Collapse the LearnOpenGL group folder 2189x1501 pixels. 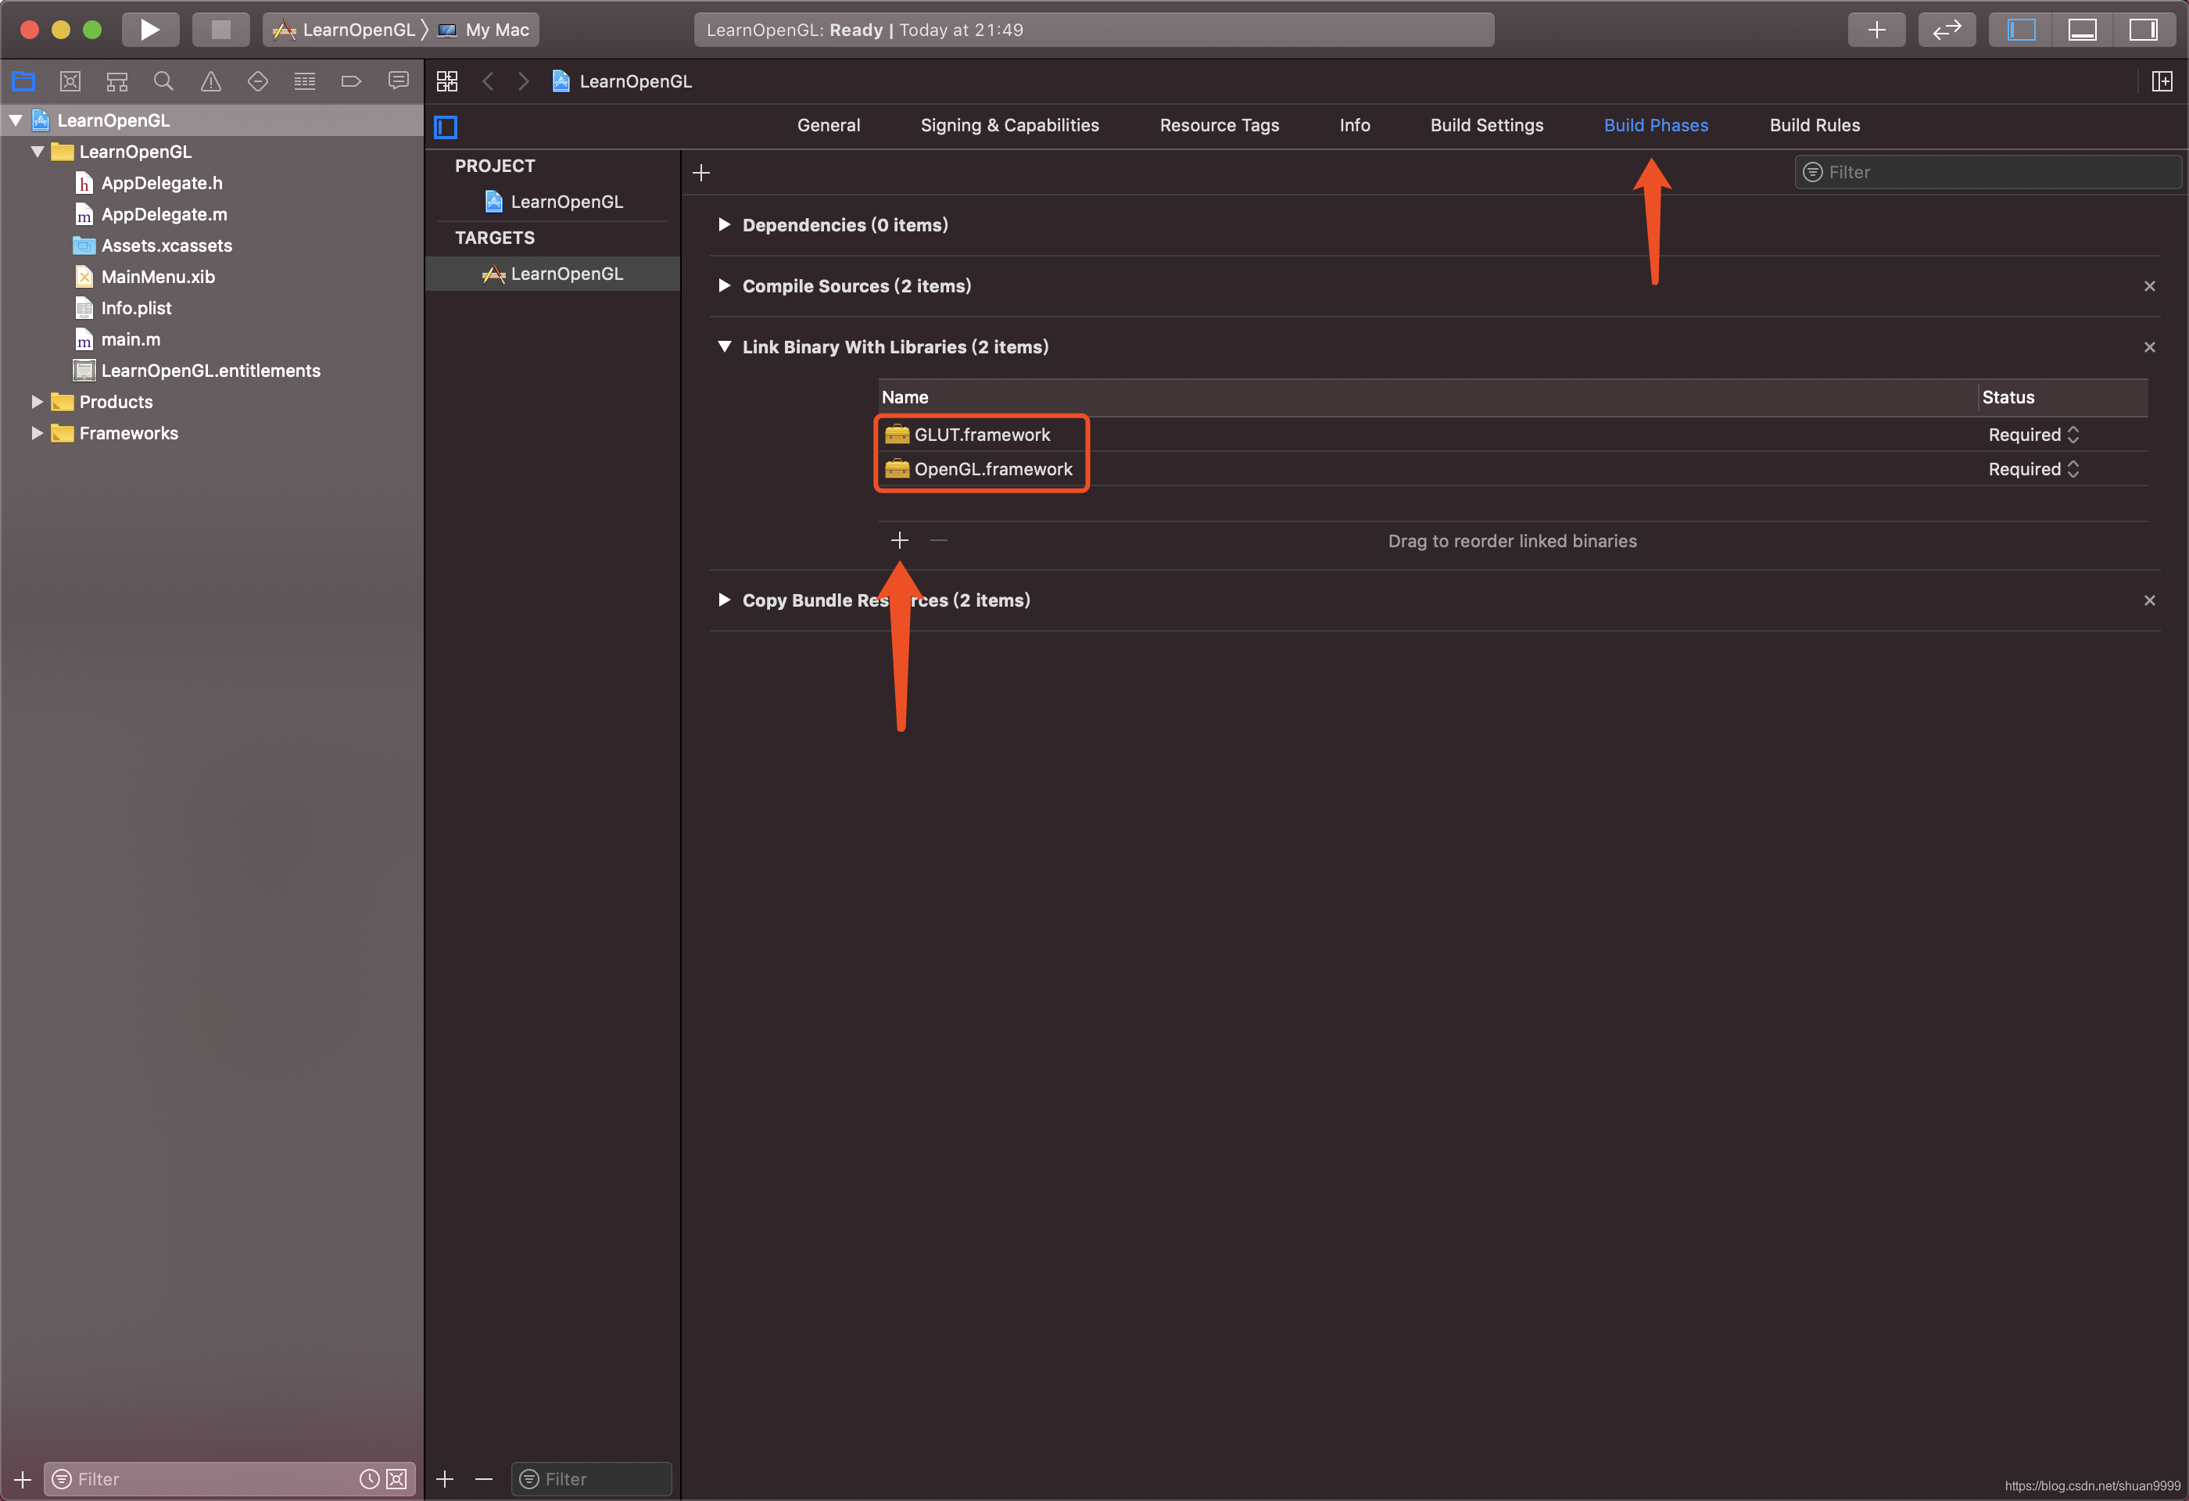pyautogui.click(x=38, y=151)
